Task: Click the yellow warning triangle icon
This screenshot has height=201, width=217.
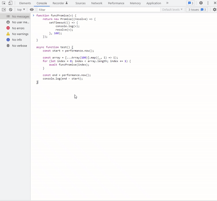Action: 8,34
